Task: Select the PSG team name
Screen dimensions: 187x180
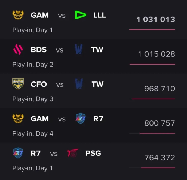Action: [x=93, y=153]
